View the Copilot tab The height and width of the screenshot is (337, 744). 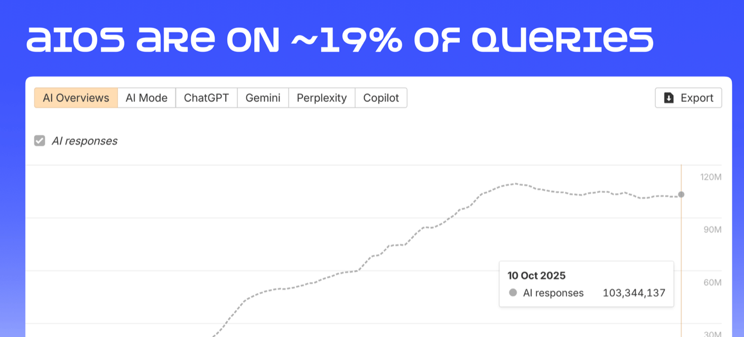tap(381, 98)
